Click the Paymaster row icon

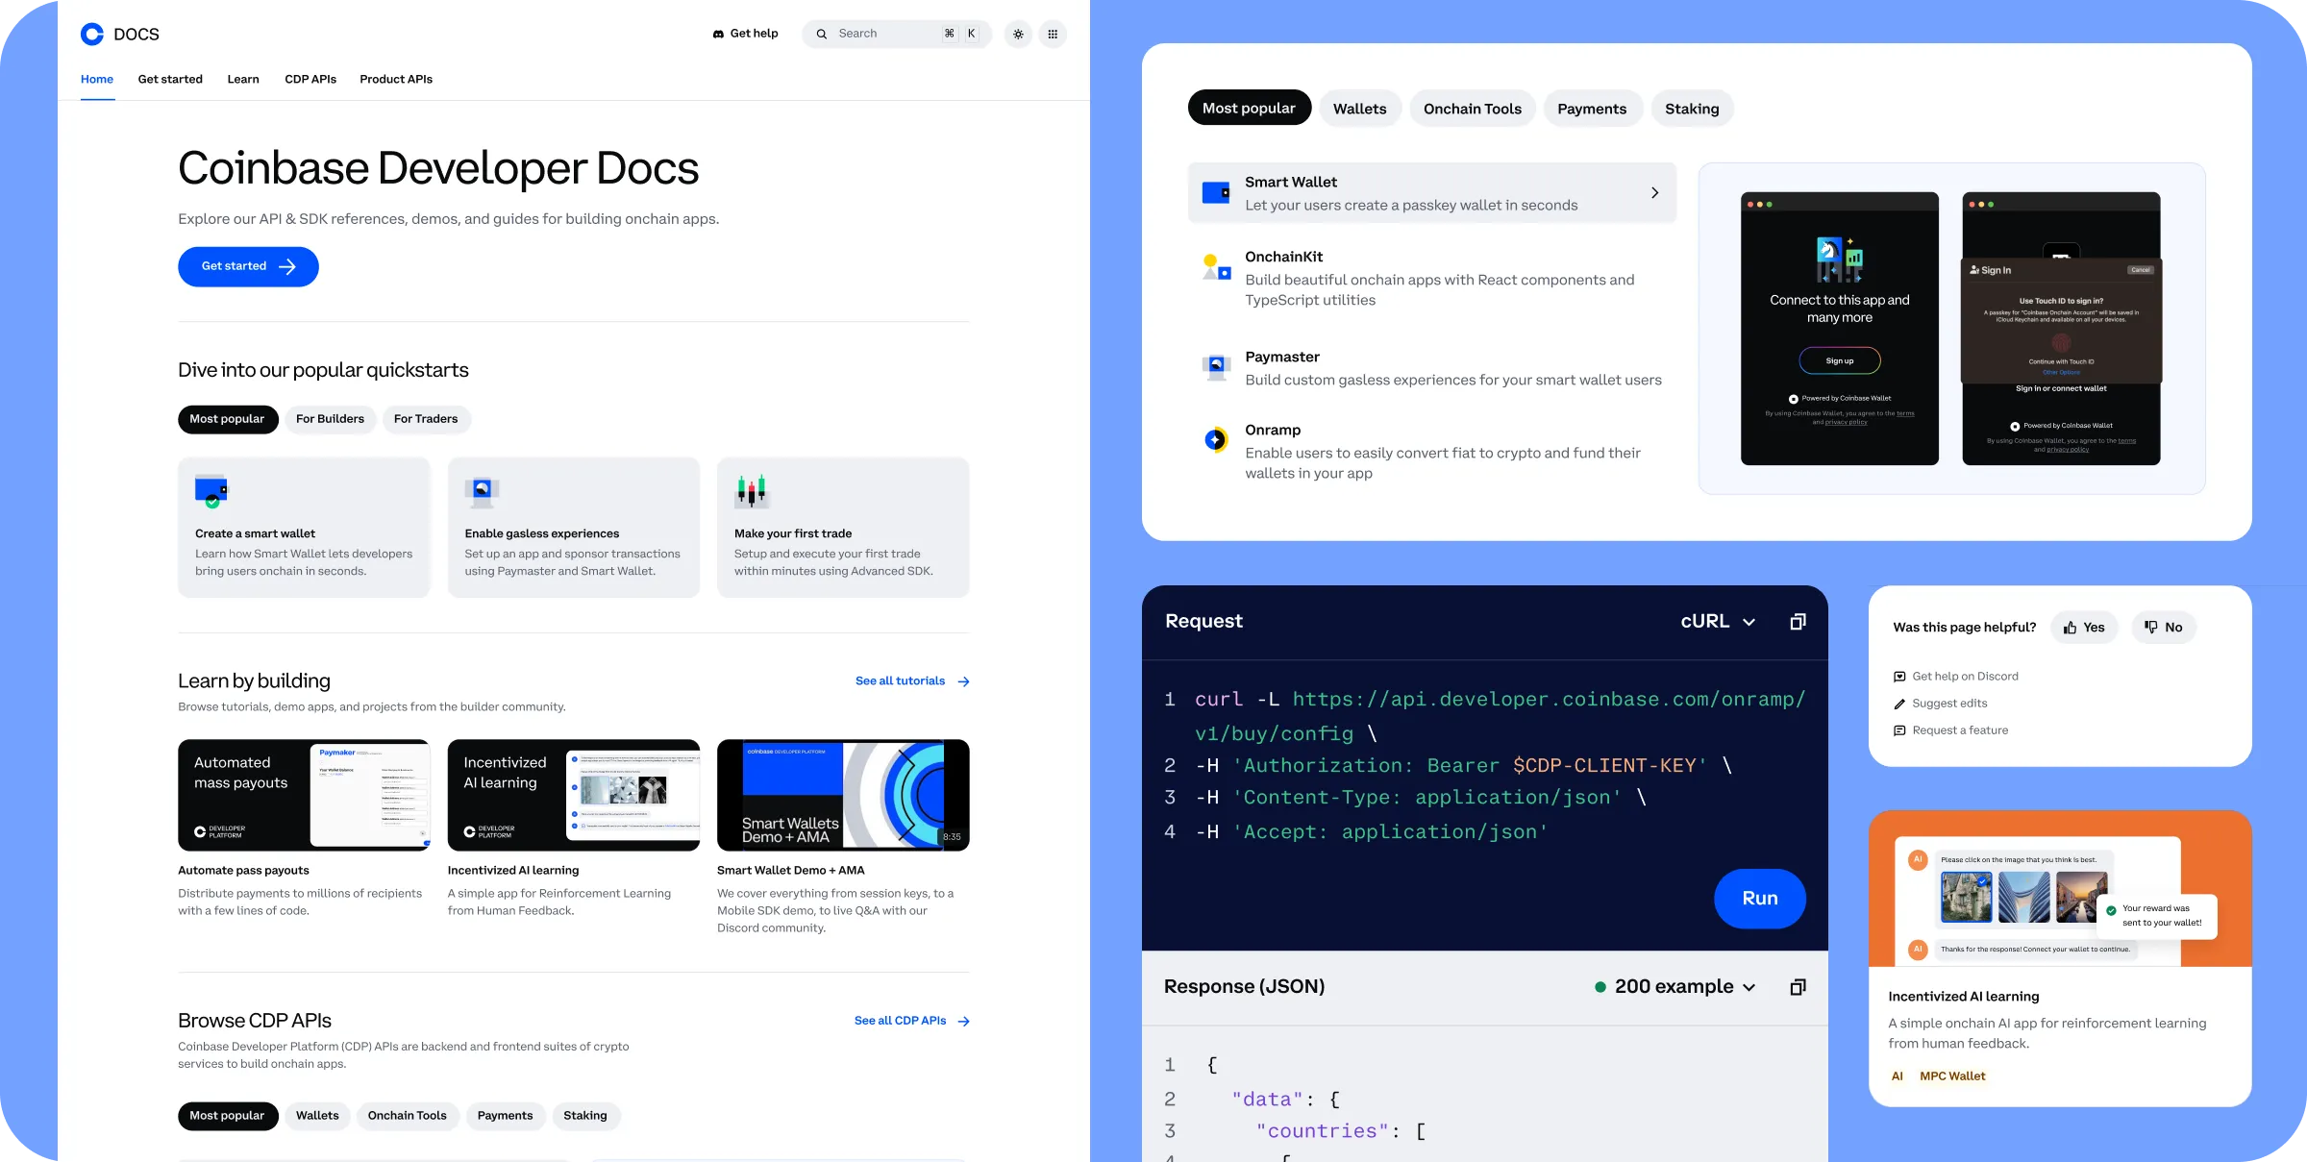[x=1216, y=366]
